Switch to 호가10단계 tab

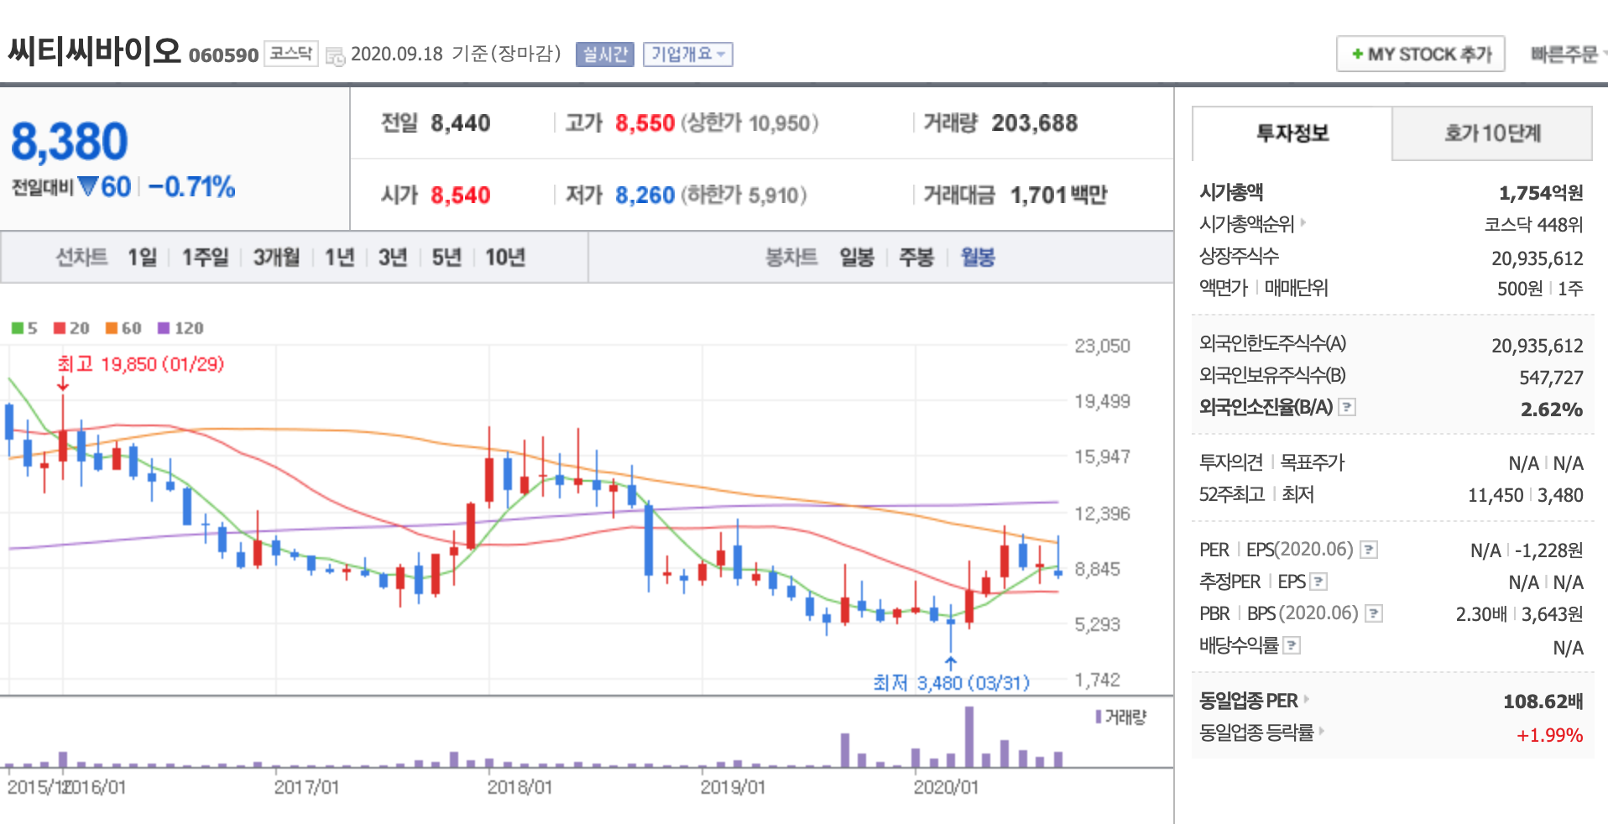[1492, 133]
